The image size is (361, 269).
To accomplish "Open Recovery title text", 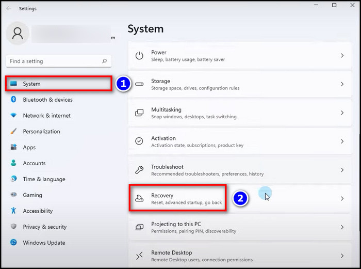I will tap(162, 196).
